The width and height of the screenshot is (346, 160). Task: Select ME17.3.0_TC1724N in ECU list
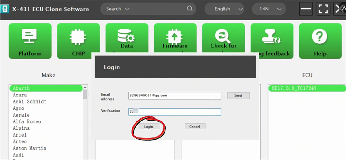307,88
